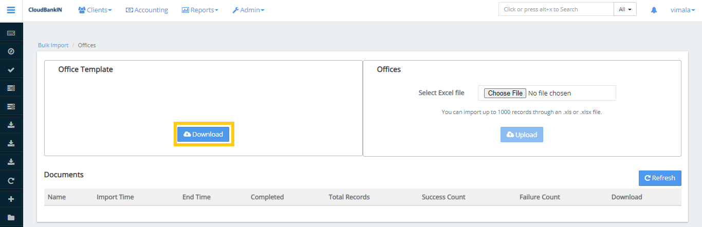The height and width of the screenshot is (227, 702).
Task: Navigate to the Bulk Import breadcrumb link
Action: point(53,45)
